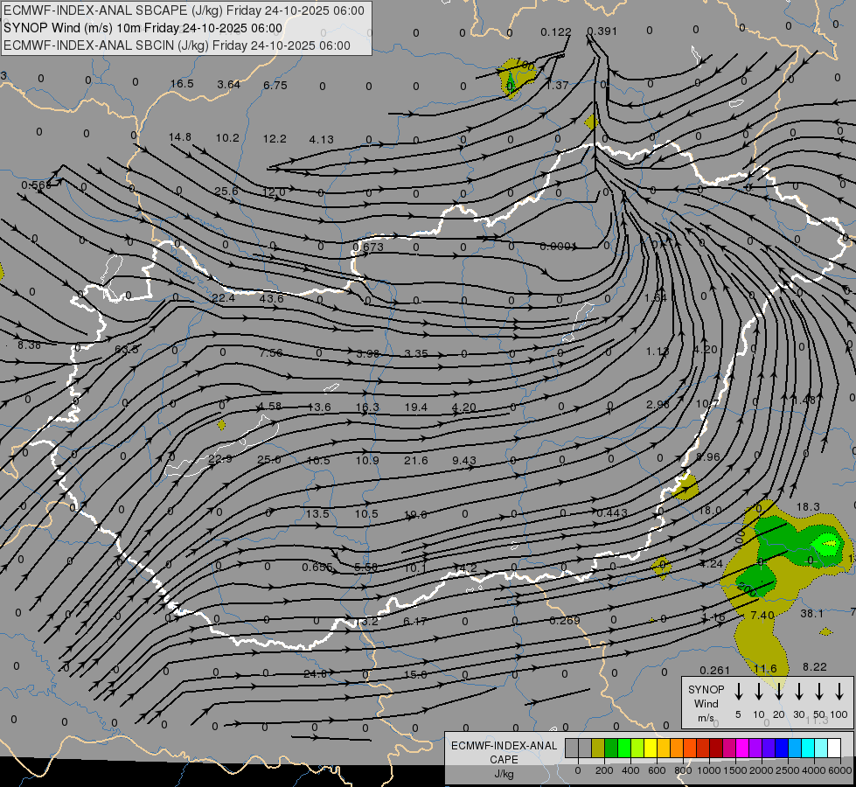Click the 0.443 value on the map
This screenshot has width=856, height=787.
pyautogui.click(x=612, y=512)
